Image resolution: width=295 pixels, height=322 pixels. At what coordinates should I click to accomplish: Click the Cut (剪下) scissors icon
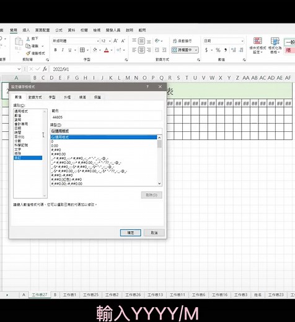(28, 38)
